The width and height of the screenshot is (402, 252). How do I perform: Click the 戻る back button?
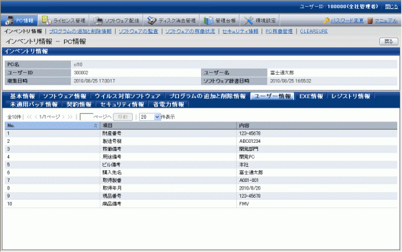tap(389, 41)
